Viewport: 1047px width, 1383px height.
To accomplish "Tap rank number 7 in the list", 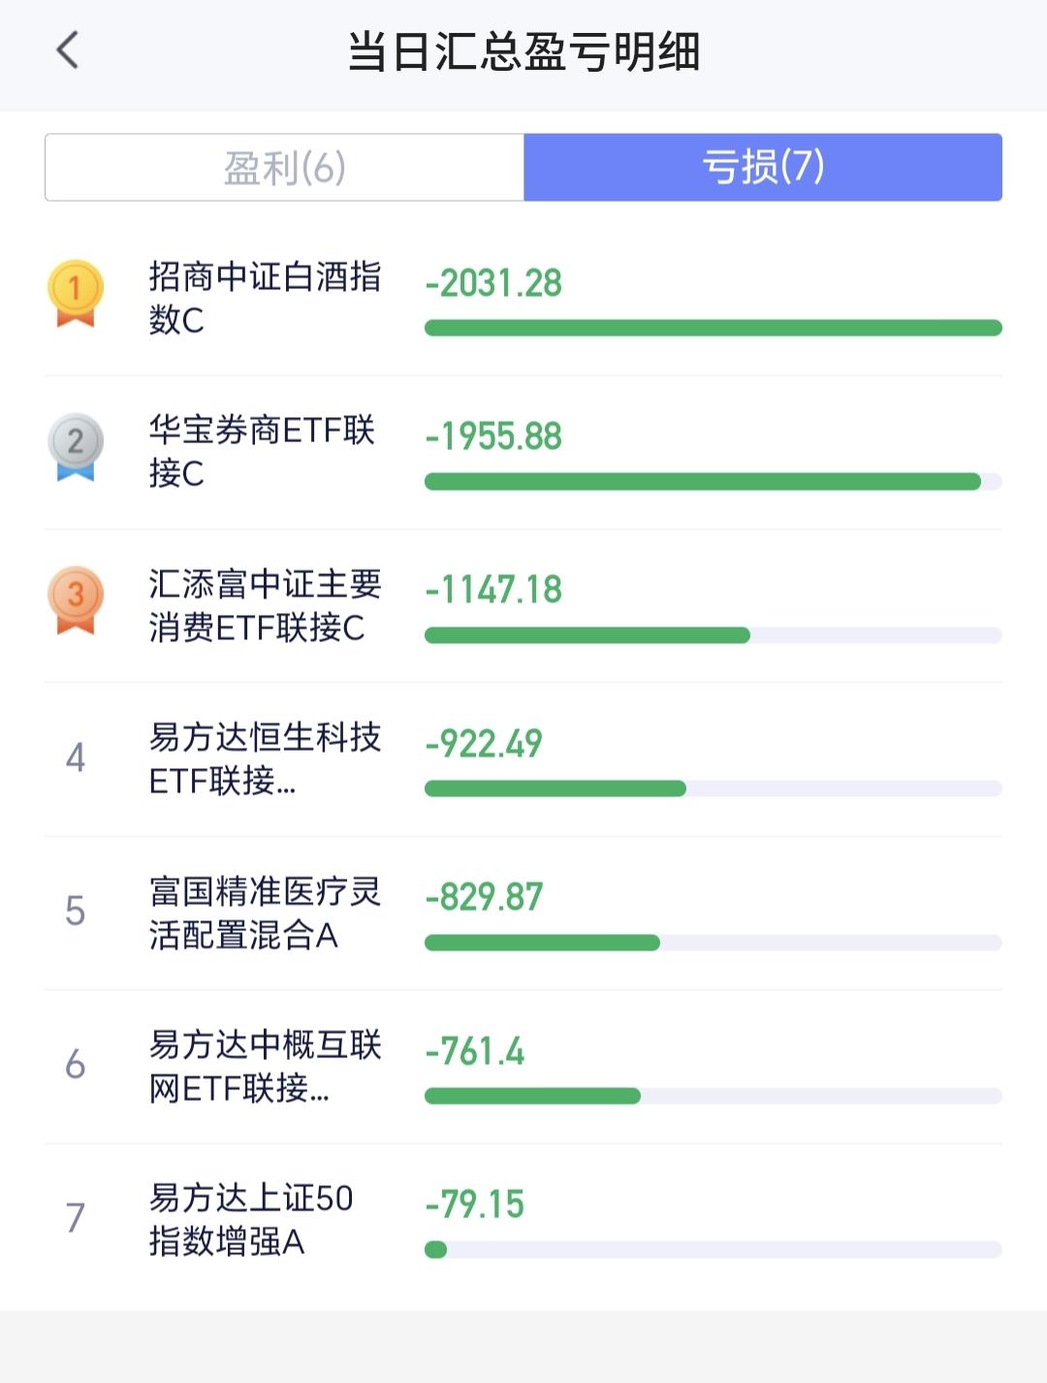I will coord(76,1218).
